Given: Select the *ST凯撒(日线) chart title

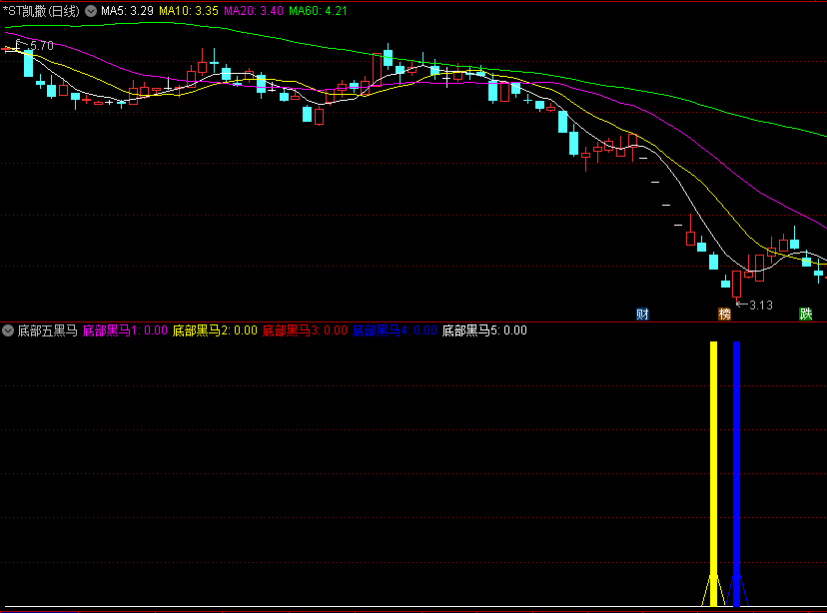Looking at the screenshot, I should coord(41,11).
